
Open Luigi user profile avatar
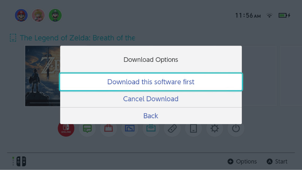click(x=55, y=15)
